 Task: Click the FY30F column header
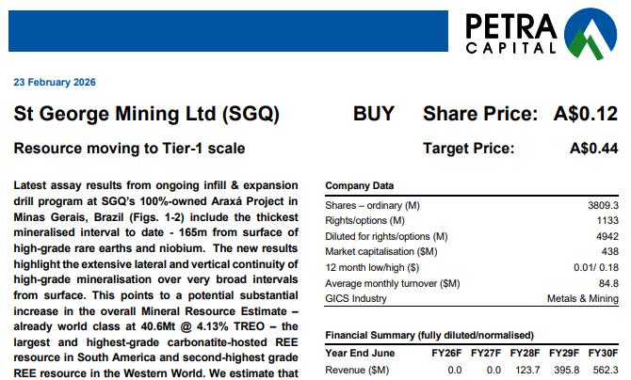coord(604,354)
